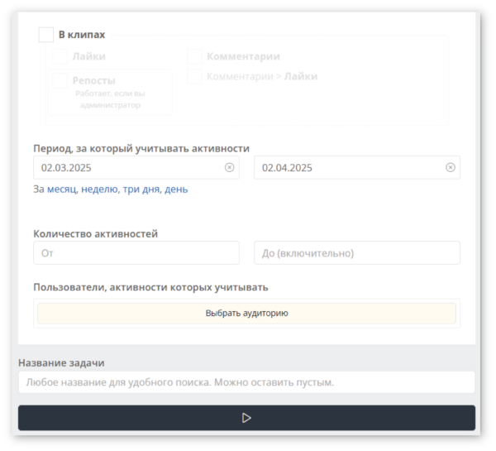Click "Пользователи, активности которых учитывать" heading
The height and width of the screenshot is (451, 496).
pyautogui.click(x=151, y=287)
